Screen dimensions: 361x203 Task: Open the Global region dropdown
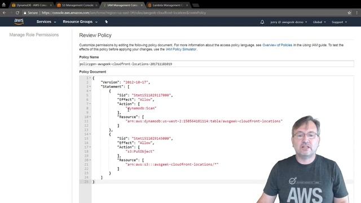(319, 22)
